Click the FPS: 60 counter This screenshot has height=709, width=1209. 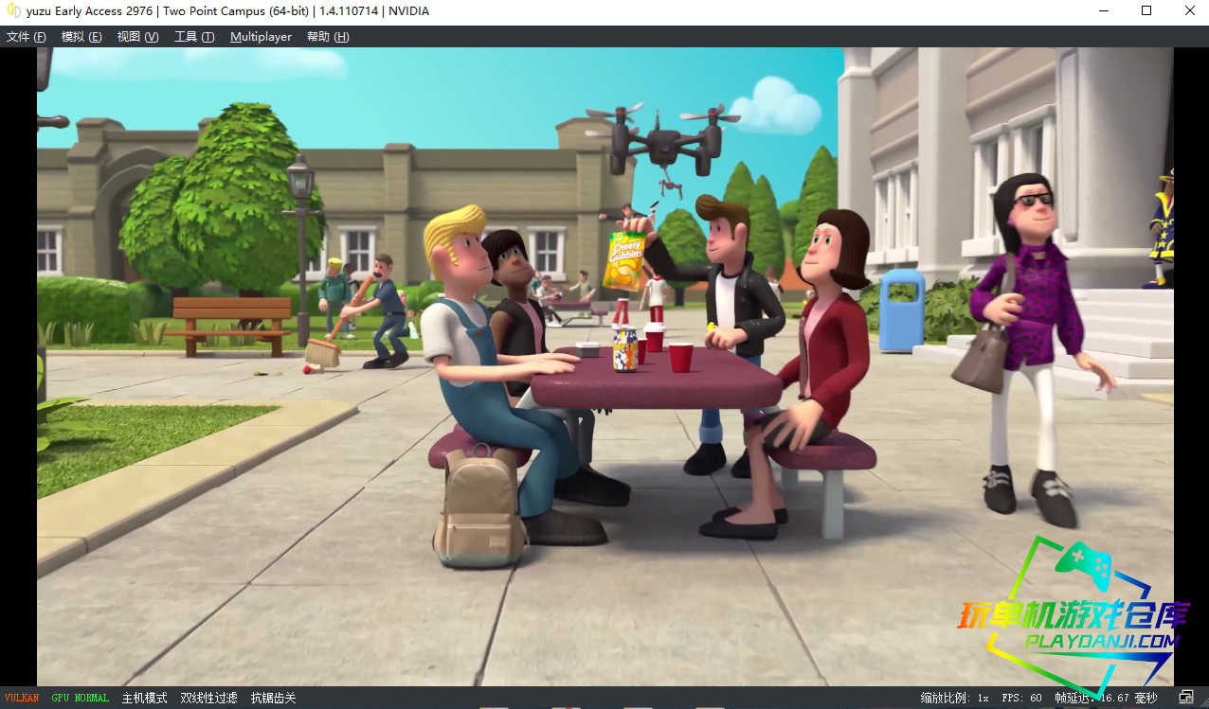coord(1021,699)
